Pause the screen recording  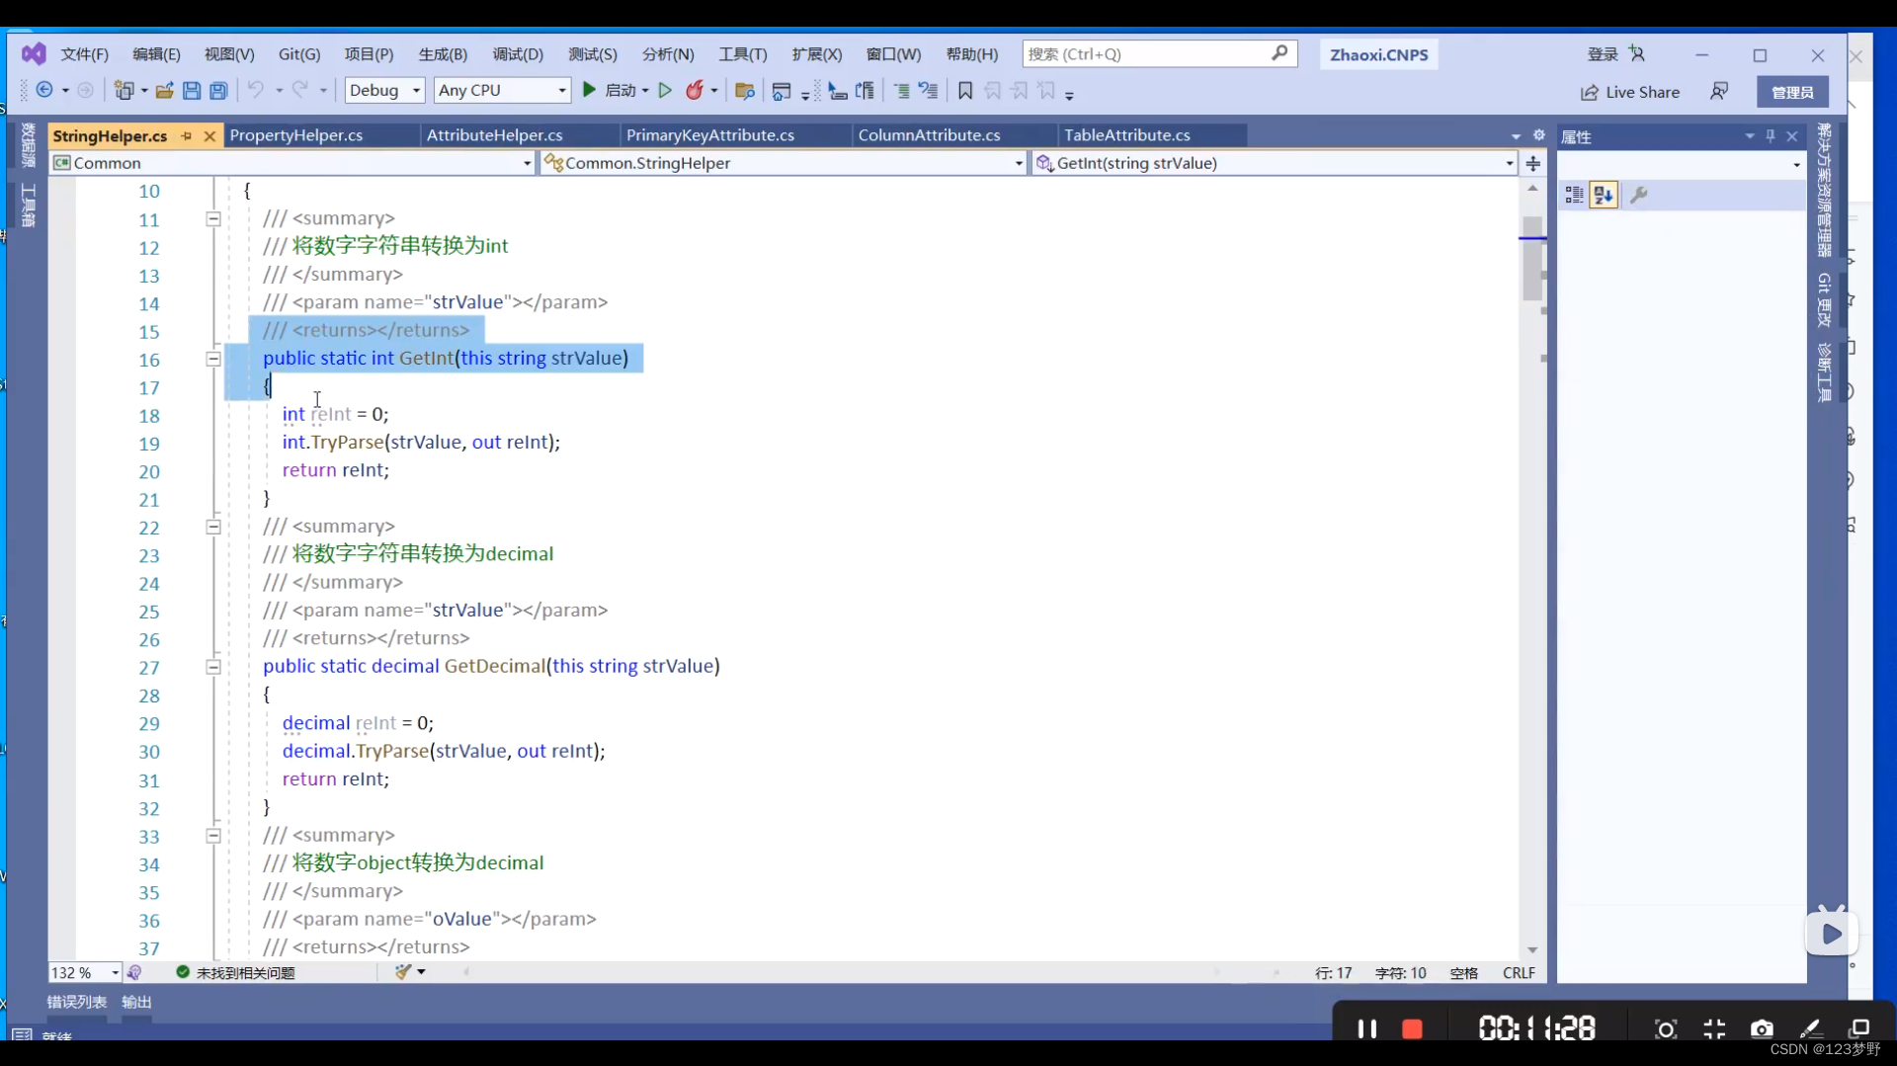coord(1367,1029)
